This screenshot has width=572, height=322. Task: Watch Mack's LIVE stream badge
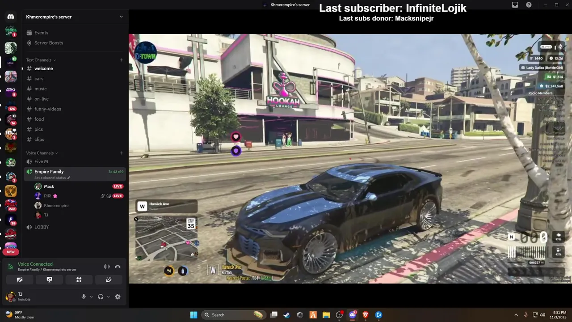[x=118, y=186]
